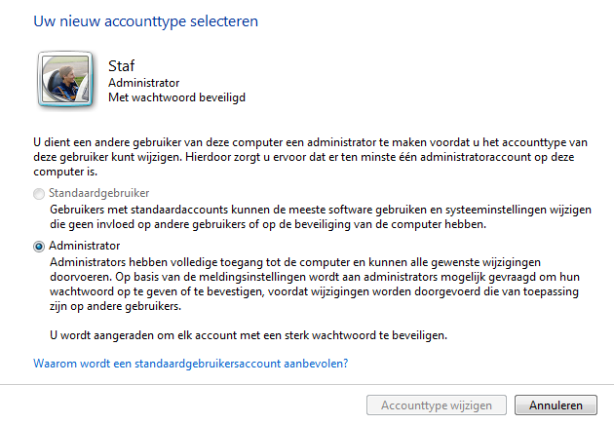Click 'Administrator' account type under the name Staf
Viewport: 614px width, 424px height.
[143, 83]
